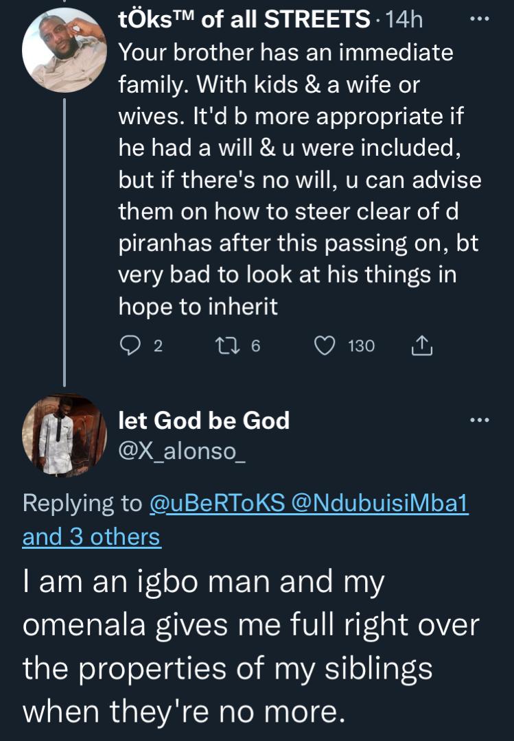Open the let God be God profile picture
The height and width of the screenshot is (741, 514).
(65, 436)
